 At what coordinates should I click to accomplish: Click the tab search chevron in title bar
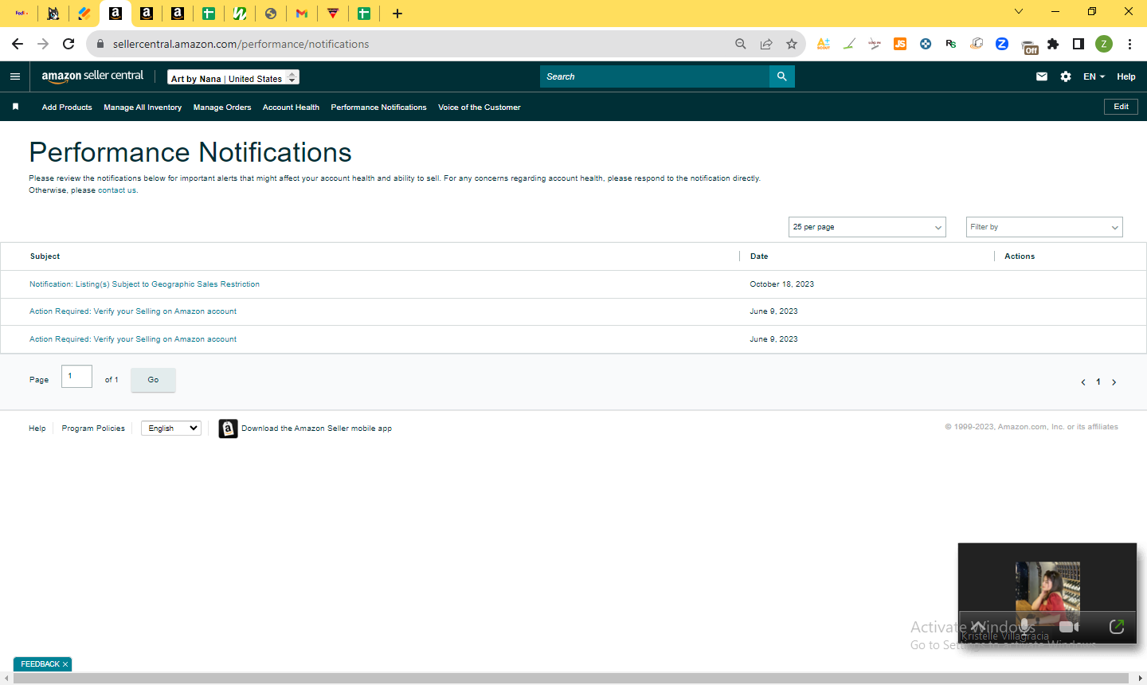(x=1019, y=11)
